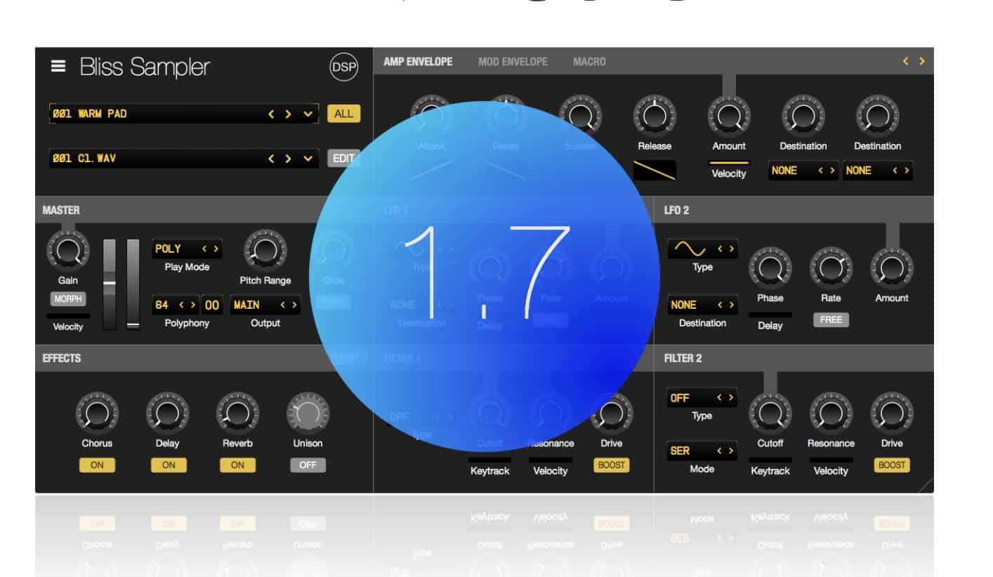Click the Master Velocity bar
The image size is (993, 577).
coord(68,316)
